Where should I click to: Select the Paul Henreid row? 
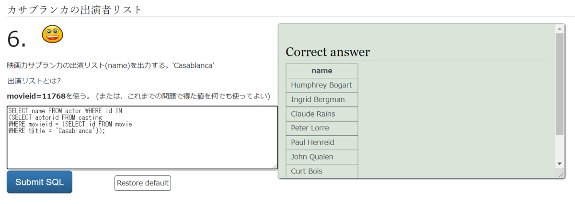coord(322,142)
